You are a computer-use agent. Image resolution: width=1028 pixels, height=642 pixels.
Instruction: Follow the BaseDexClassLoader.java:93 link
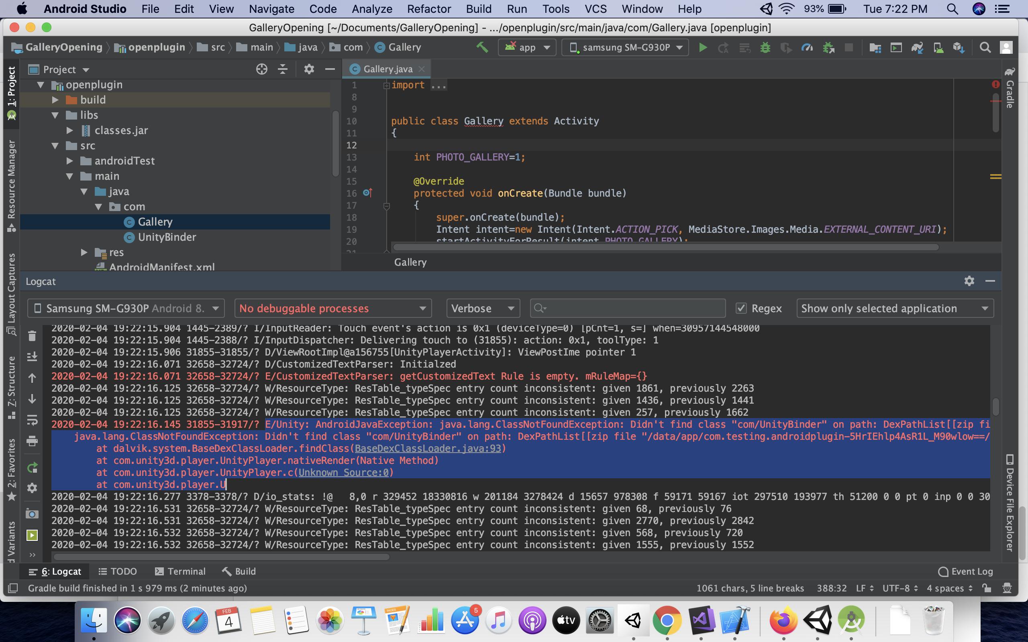[428, 448]
